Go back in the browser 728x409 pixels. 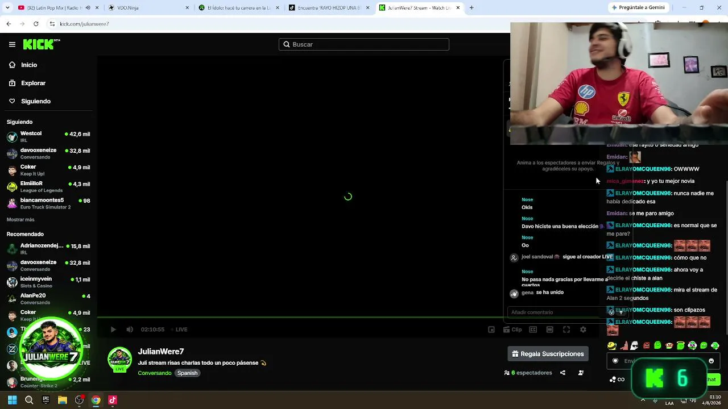(9, 24)
